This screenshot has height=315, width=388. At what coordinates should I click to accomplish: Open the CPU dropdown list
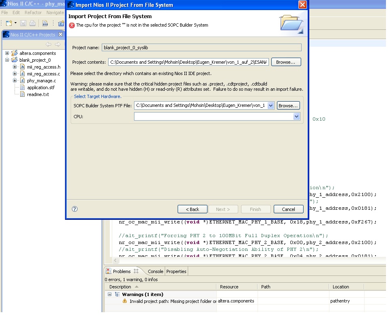coord(296,117)
